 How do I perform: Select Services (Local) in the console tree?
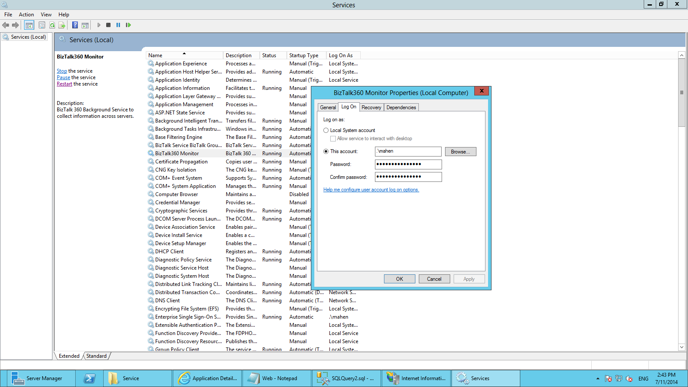tap(28, 37)
